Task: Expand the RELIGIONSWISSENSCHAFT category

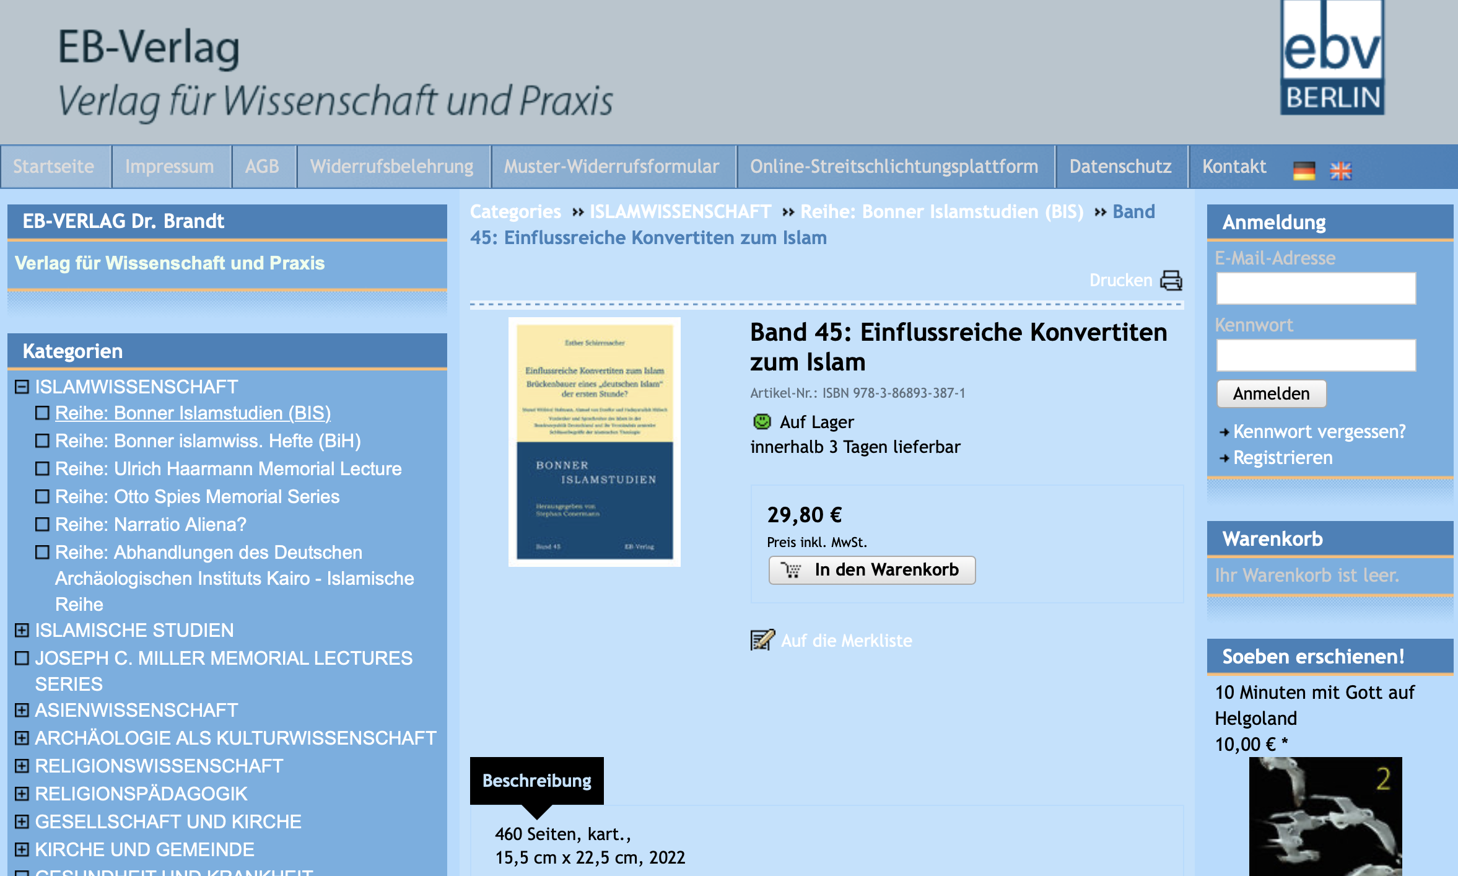Action: (22, 766)
